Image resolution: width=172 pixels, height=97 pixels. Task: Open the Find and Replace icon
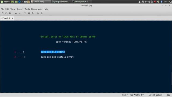[x=42, y=13]
